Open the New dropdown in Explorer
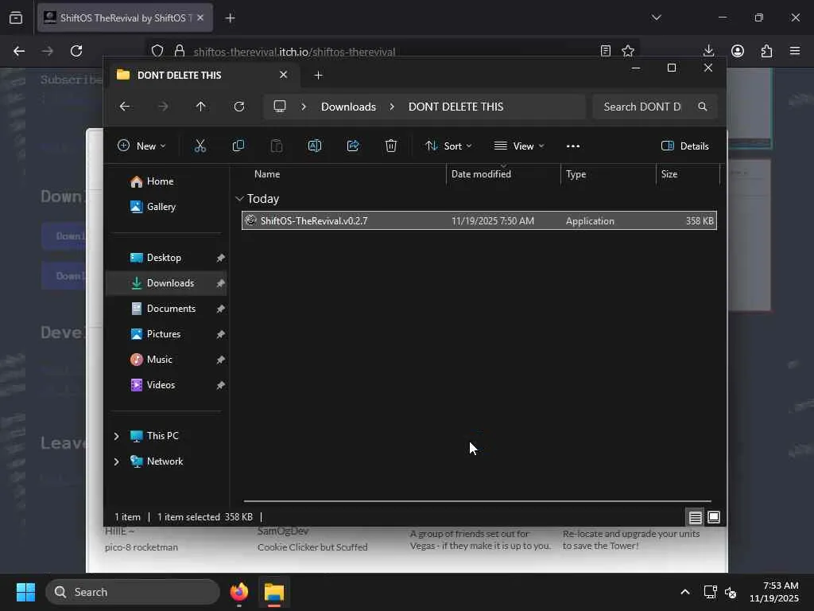814x611 pixels. click(141, 146)
